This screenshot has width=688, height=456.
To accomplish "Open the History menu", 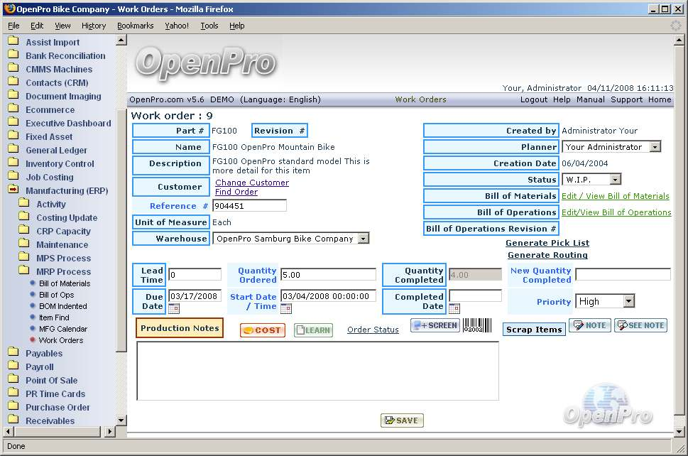I will [x=94, y=26].
